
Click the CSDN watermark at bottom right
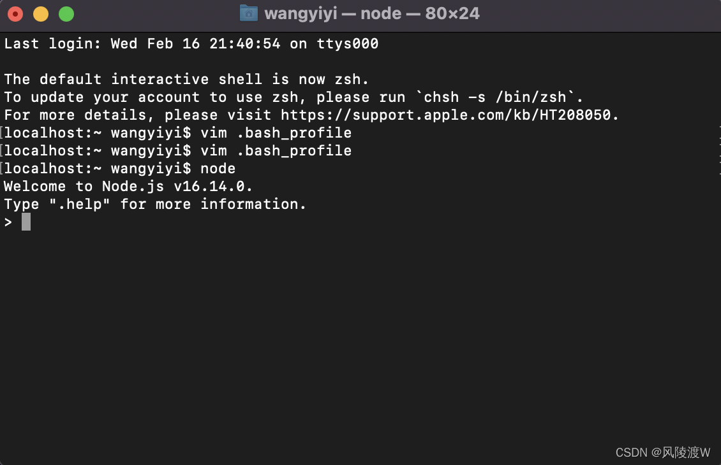(662, 453)
